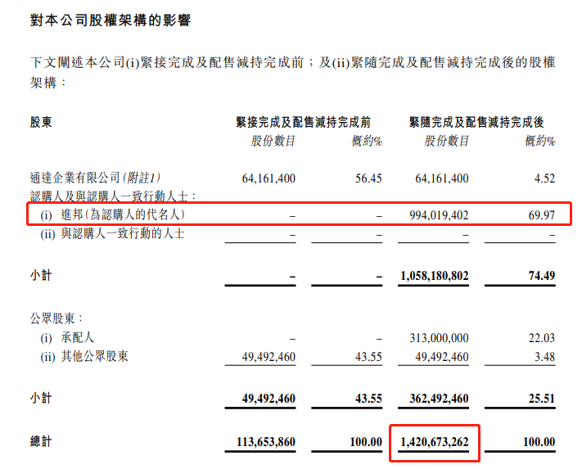Select 其他公眾股東 post-completion share count 49,492,460
The image size is (582, 469).
coord(442,357)
